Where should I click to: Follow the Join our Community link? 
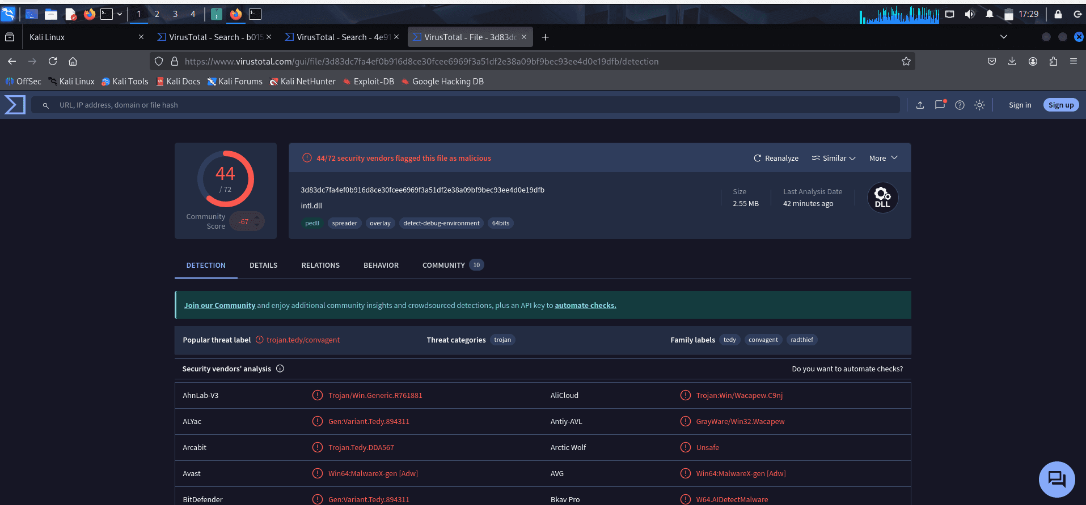(219, 305)
